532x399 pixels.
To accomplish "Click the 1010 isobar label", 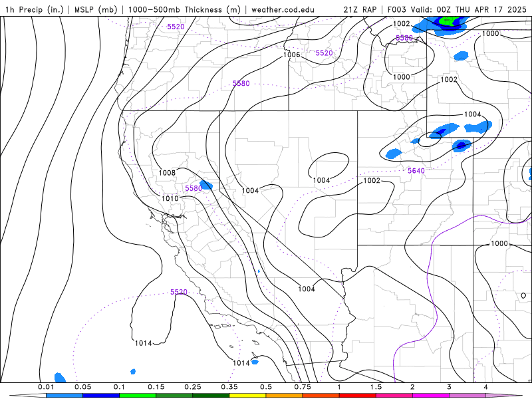I will (x=170, y=198).
